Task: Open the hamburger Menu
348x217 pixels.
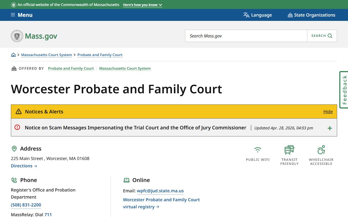Action: click(x=21, y=15)
